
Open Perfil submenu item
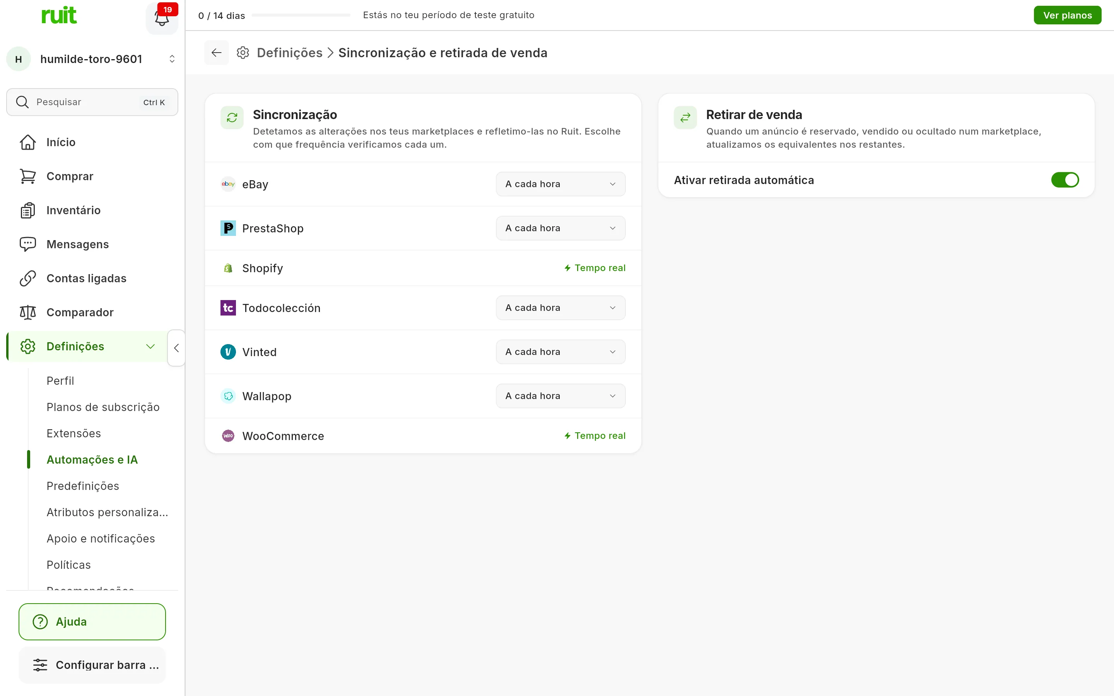pyautogui.click(x=60, y=381)
